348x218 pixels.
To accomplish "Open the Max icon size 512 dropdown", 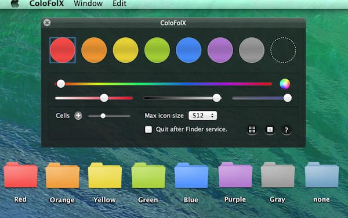I will point(202,116).
